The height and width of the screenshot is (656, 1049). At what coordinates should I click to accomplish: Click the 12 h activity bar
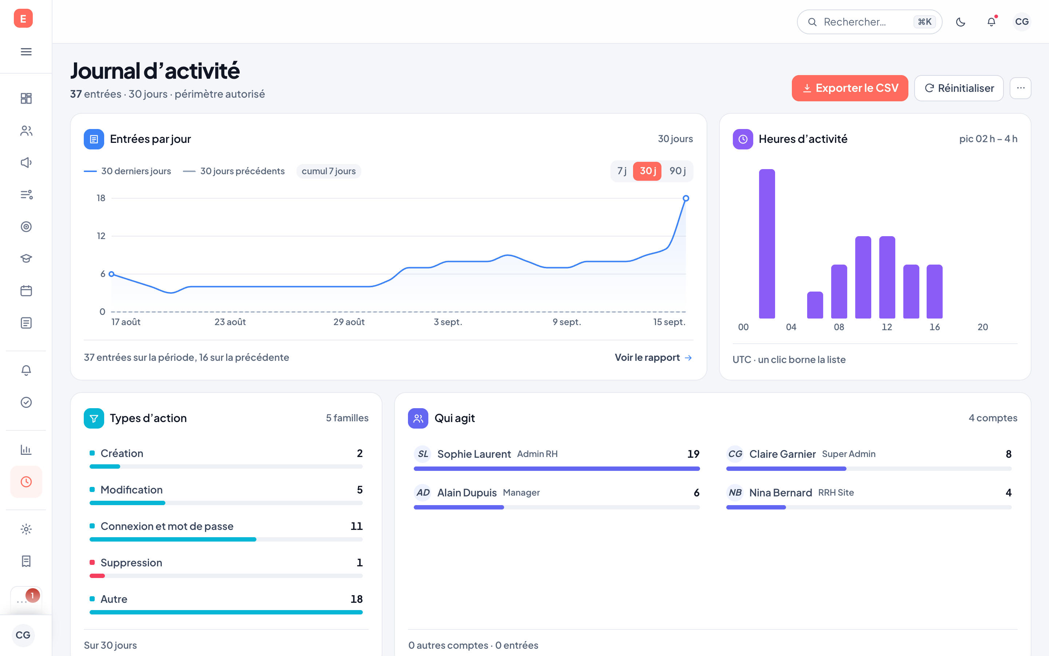887,277
